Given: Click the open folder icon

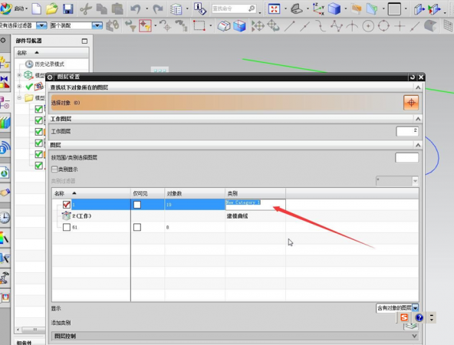Looking at the screenshot, I should [x=52, y=8].
